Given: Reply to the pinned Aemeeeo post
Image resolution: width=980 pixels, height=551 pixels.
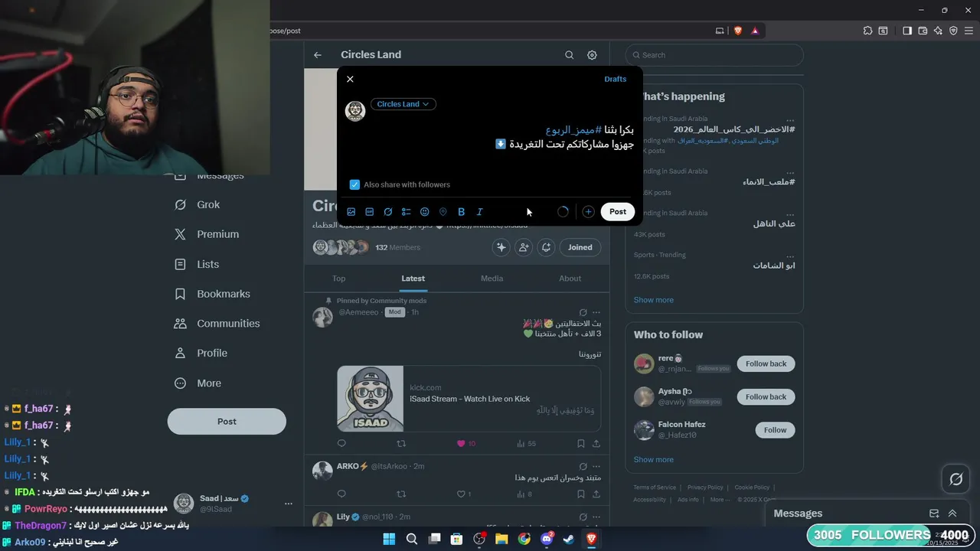Looking at the screenshot, I should coord(341,444).
